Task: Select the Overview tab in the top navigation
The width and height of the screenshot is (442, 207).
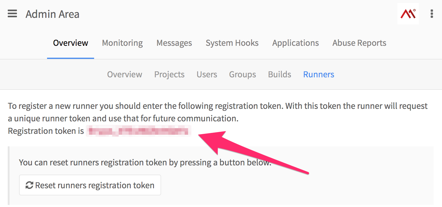Action: (x=71, y=43)
